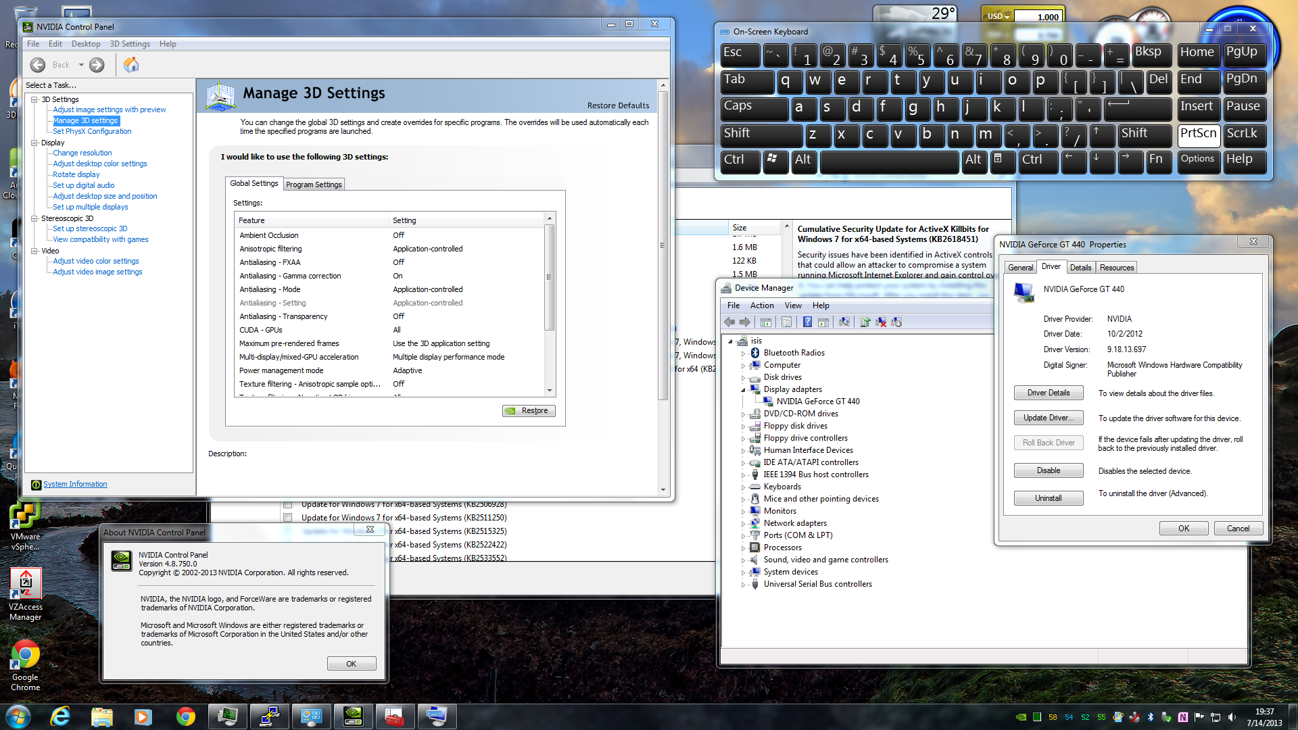1298x730 pixels.
Task: Switch to Program Settings tab
Action: pyautogui.click(x=314, y=185)
